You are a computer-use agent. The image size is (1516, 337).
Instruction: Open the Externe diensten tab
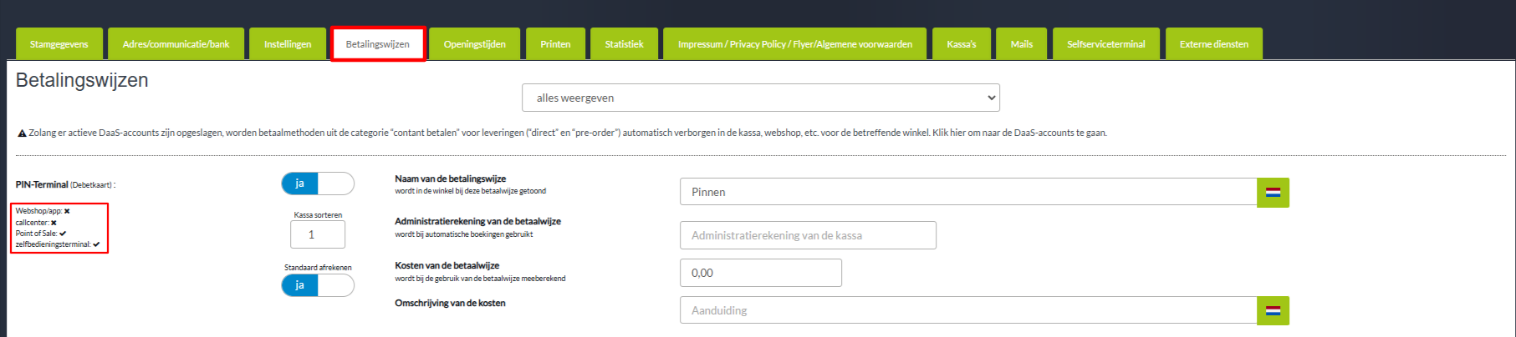tap(1213, 44)
